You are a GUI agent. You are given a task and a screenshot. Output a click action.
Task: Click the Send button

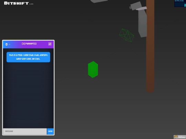coord(50,131)
